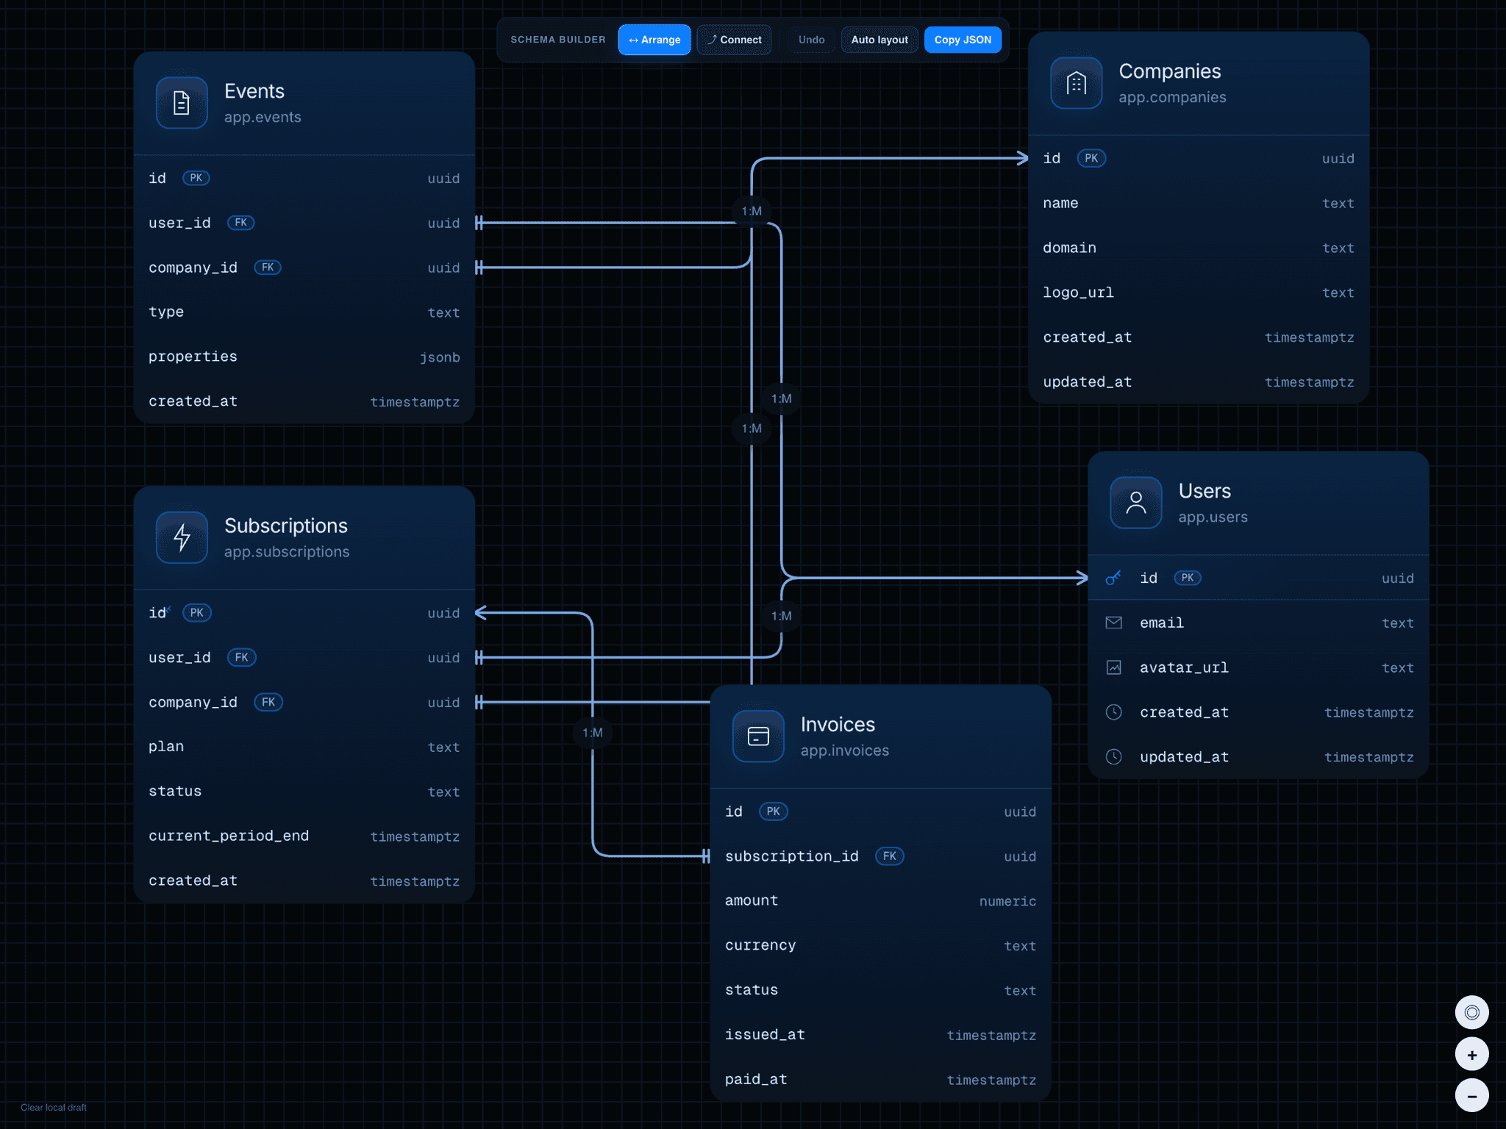This screenshot has width=1506, height=1129.
Task: Select the Invoices 'issued_at' column row
Action: [881, 1035]
